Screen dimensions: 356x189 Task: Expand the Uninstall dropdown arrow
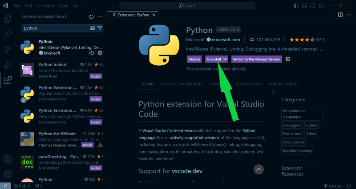(x=225, y=59)
